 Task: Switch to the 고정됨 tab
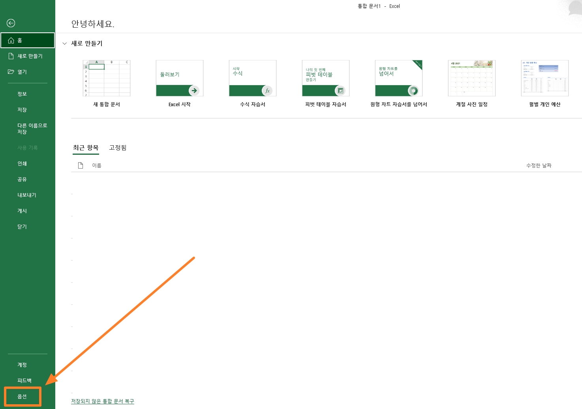118,148
